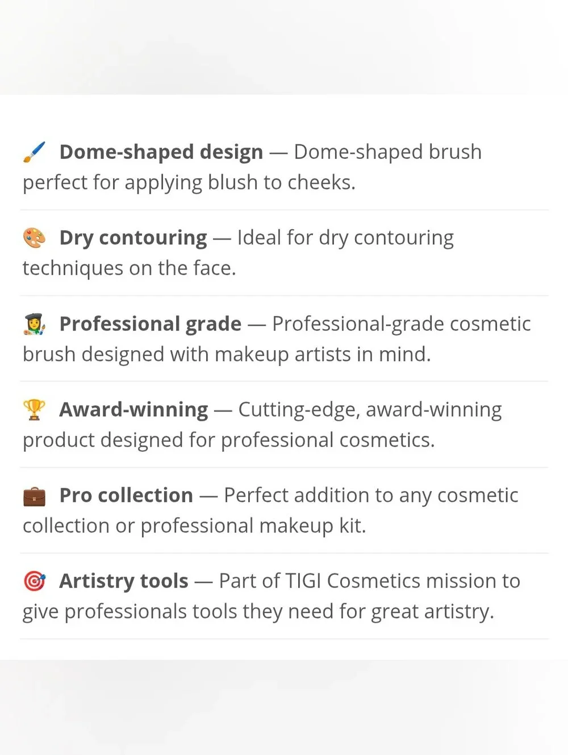Click the brown briefcase emoji icon
This screenshot has height=755, width=568.
34,496
